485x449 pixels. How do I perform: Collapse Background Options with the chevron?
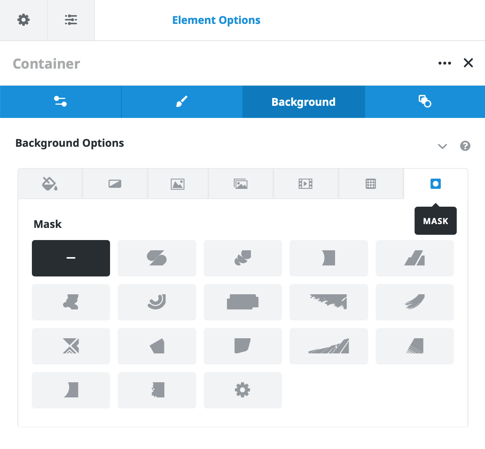(442, 146)
